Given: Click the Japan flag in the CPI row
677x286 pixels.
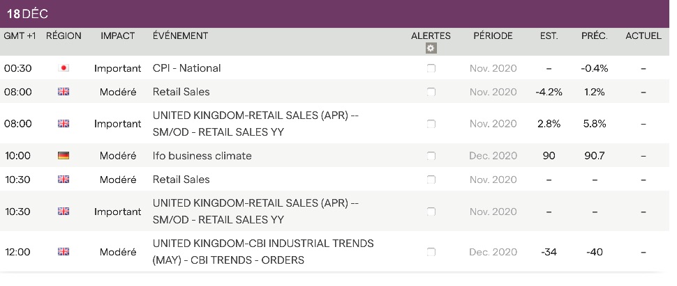Looking at the screenshot, I should tap(64, 68).
